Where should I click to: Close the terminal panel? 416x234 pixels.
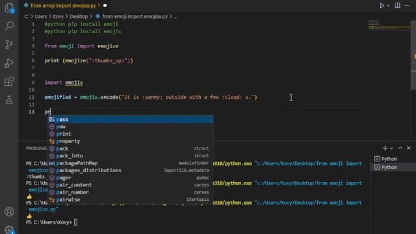[409, 148]
